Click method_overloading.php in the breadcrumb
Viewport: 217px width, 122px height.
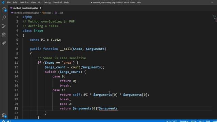[26, 13]
